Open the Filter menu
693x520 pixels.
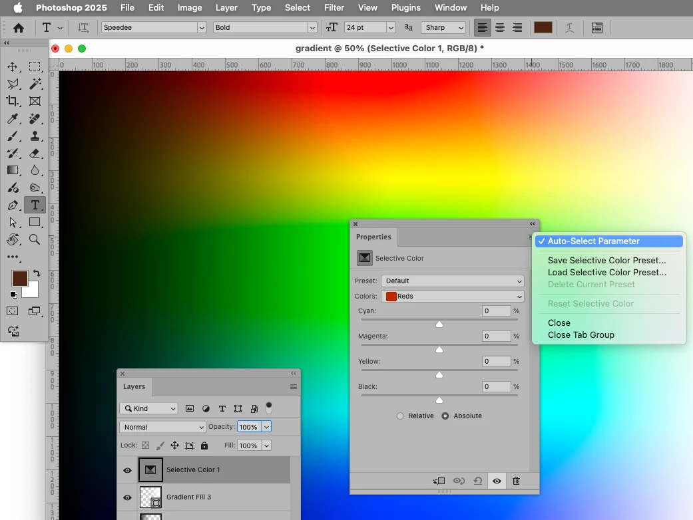334,7
